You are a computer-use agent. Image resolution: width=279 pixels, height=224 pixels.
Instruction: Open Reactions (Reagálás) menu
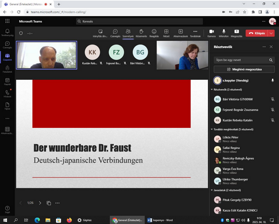[x=154, y=33]
